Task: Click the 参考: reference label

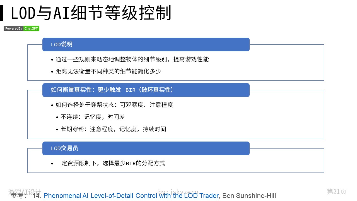Action: [x=19, y=196]
